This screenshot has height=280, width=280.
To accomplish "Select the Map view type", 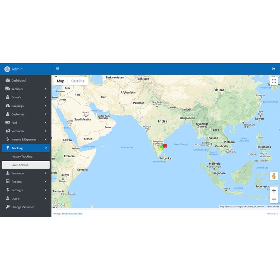I will (x=60, y=81).
